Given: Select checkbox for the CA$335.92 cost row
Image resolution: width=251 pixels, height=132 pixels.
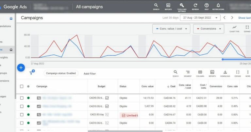Looking at the screenshot, I should pos(22,106).
